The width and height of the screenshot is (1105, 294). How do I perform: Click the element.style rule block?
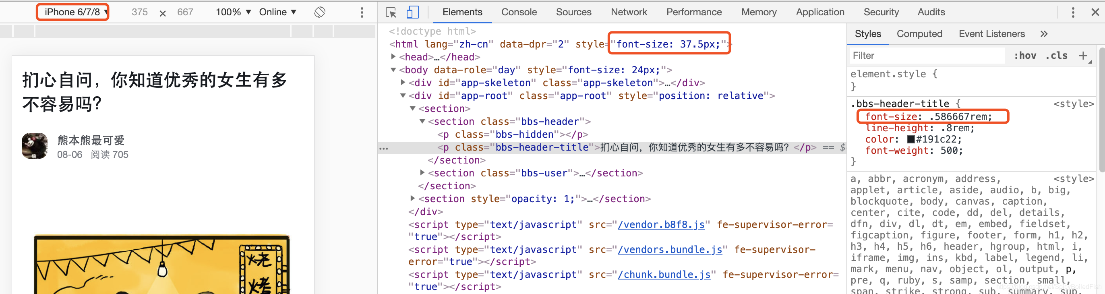click(972, 80)
